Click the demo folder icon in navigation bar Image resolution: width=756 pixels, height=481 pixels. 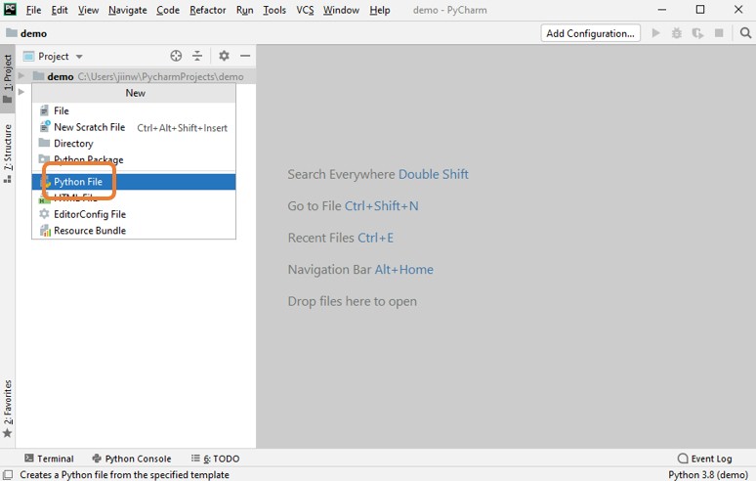[11, 33]
